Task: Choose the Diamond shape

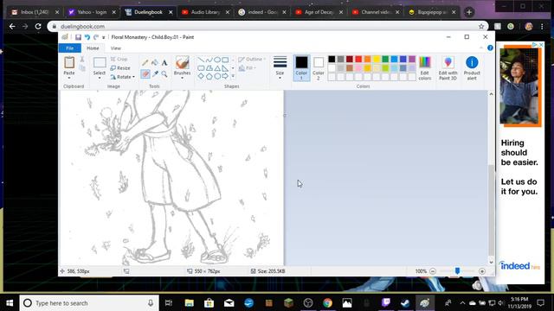Action: pyautogui.click(x=201, y=76)
